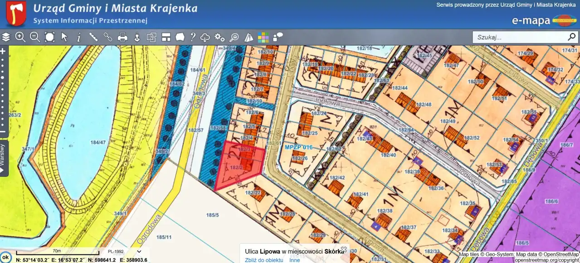Open the printer print tool
This screenshot has height=263, width=580.
(x=122, y=37)
